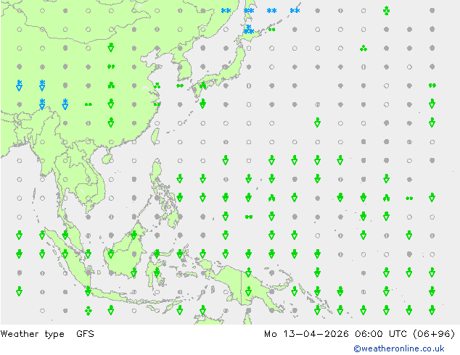Click the only green symbol in the top row
Viewport: 460px width, 355px height.
click(x=387, y=11)
